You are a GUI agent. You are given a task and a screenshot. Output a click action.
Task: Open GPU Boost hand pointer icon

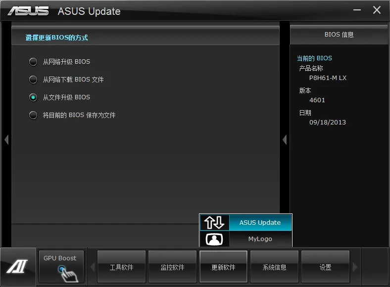(67, 274)
